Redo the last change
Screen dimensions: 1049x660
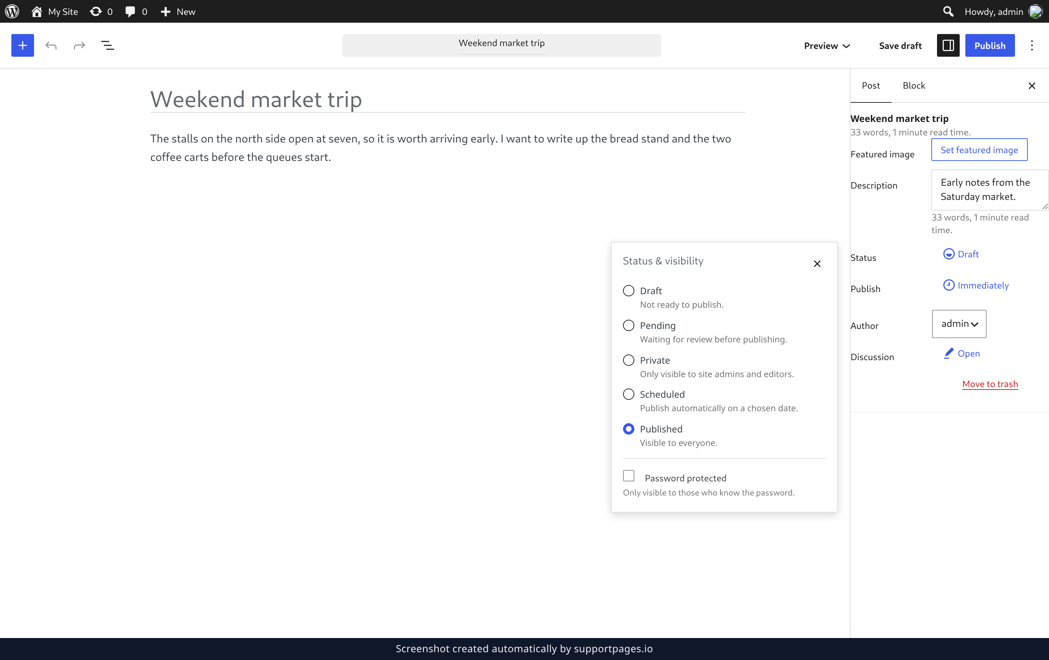[79, 45]
